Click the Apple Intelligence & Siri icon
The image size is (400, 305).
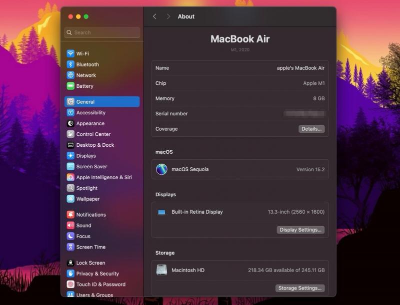click(x=70, y=177)
